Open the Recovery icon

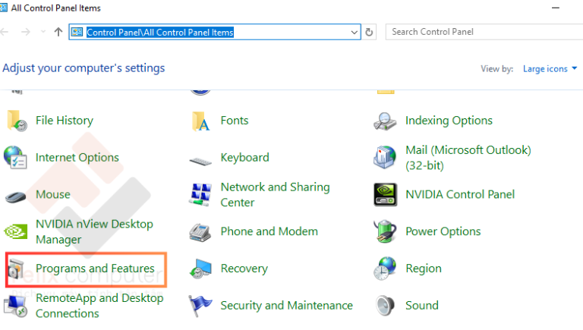click(x=200, y=269)
